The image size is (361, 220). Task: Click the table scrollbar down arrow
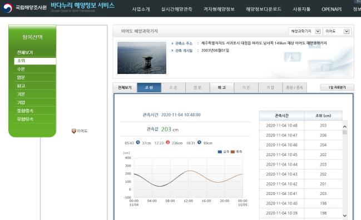click(345, 216)
